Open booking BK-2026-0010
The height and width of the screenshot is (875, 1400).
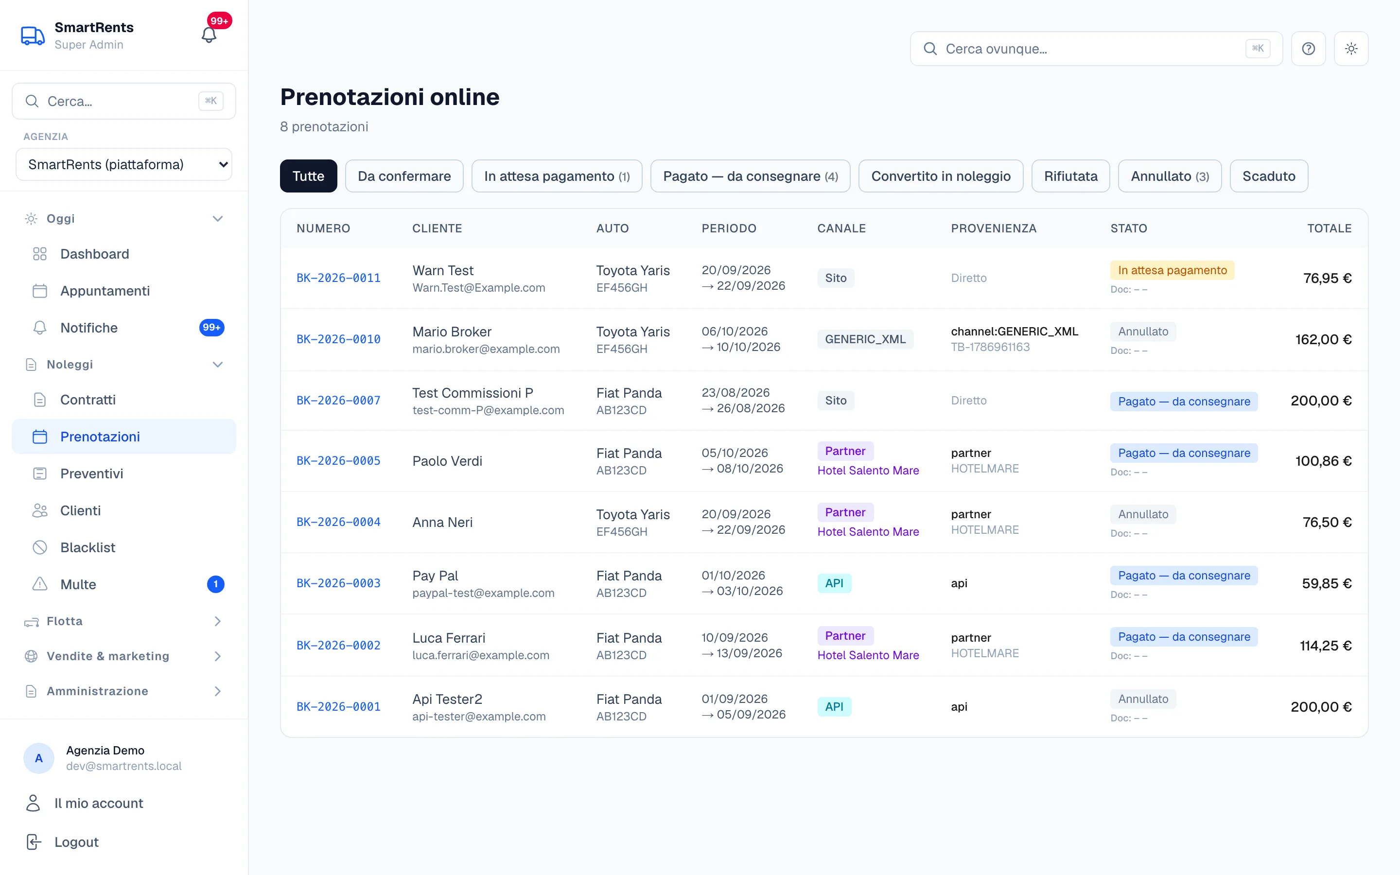pos(338,340)
